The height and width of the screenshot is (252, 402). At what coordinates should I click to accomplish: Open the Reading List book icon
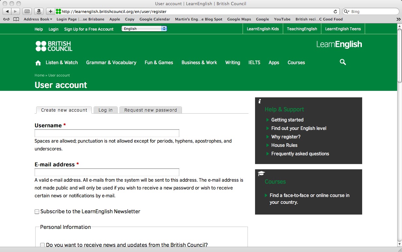pos(16,19)
